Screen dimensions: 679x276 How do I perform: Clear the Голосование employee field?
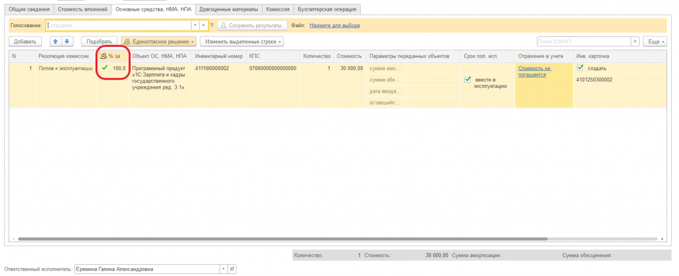pos(204,26)
